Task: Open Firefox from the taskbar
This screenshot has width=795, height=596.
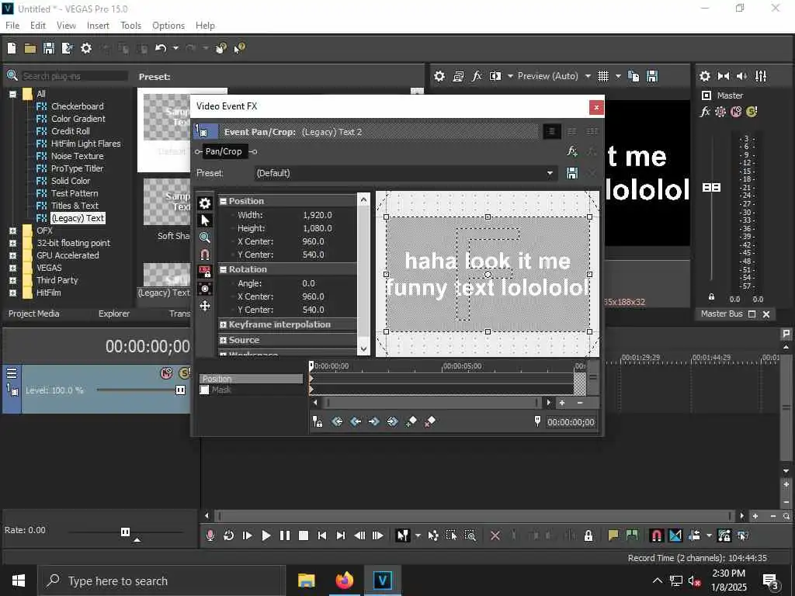Action: tap(344, 580)
